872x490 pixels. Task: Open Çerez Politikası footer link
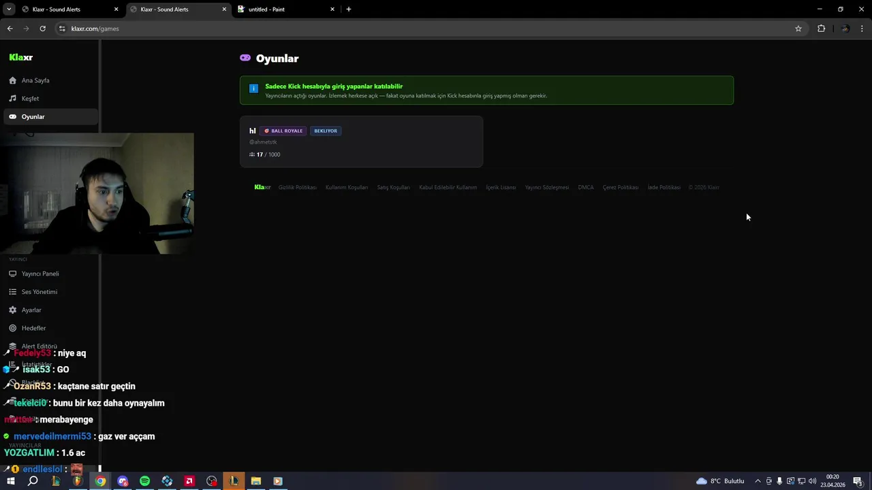[x=621, y=187]
